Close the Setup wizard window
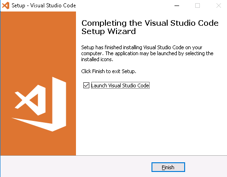 (219, 6)
